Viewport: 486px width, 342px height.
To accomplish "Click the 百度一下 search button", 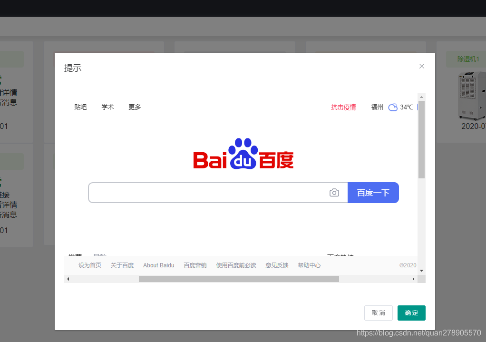I will (x=373, y=193).
